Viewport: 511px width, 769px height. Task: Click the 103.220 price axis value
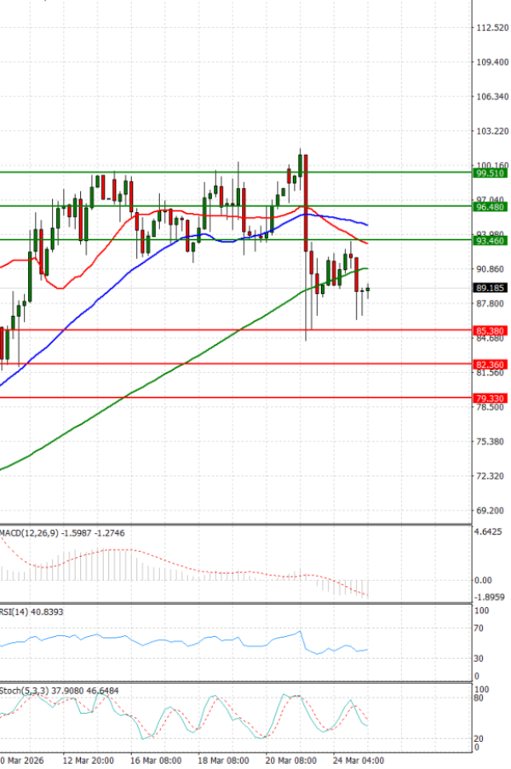tap(491, 132)
